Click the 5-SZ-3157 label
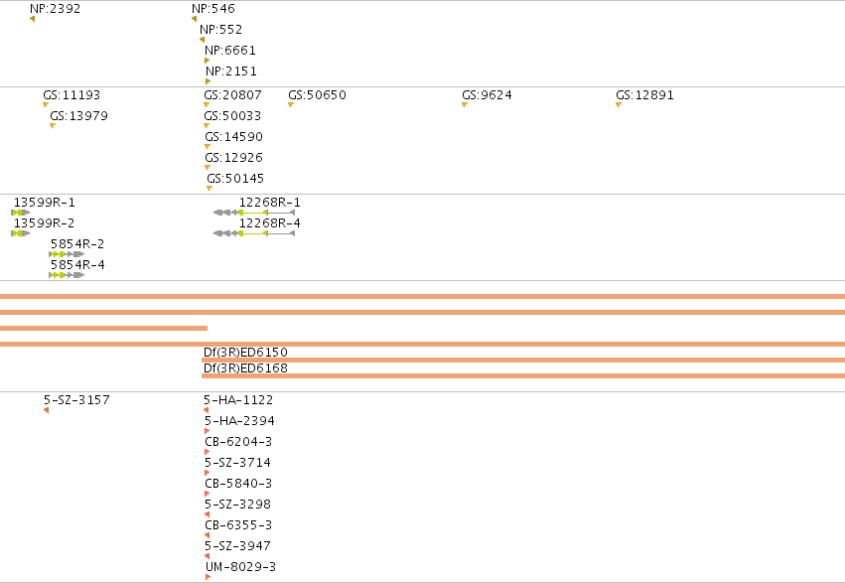Image resolution: width=845 pixels, height=583 pixels. 76,400
